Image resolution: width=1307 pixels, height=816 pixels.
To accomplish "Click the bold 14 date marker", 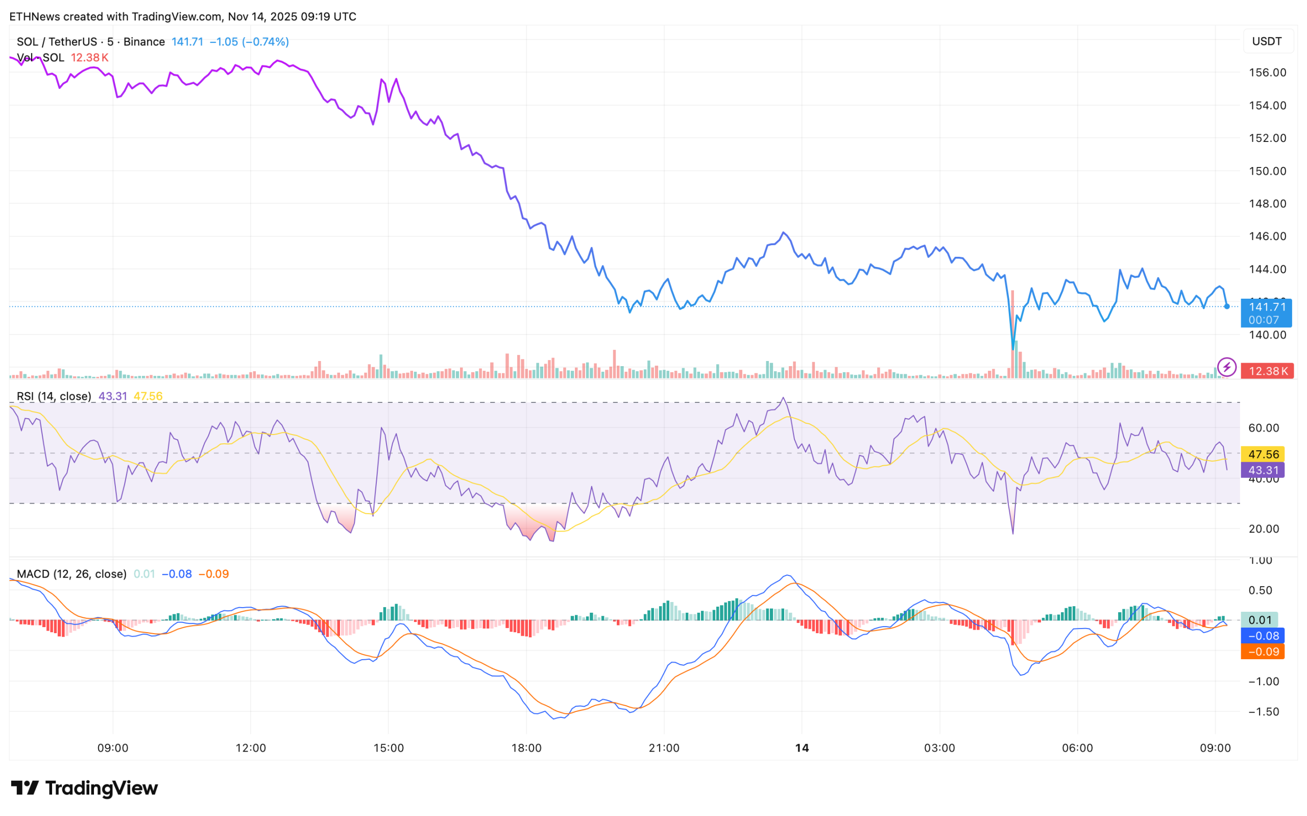I will pos(802,748).
